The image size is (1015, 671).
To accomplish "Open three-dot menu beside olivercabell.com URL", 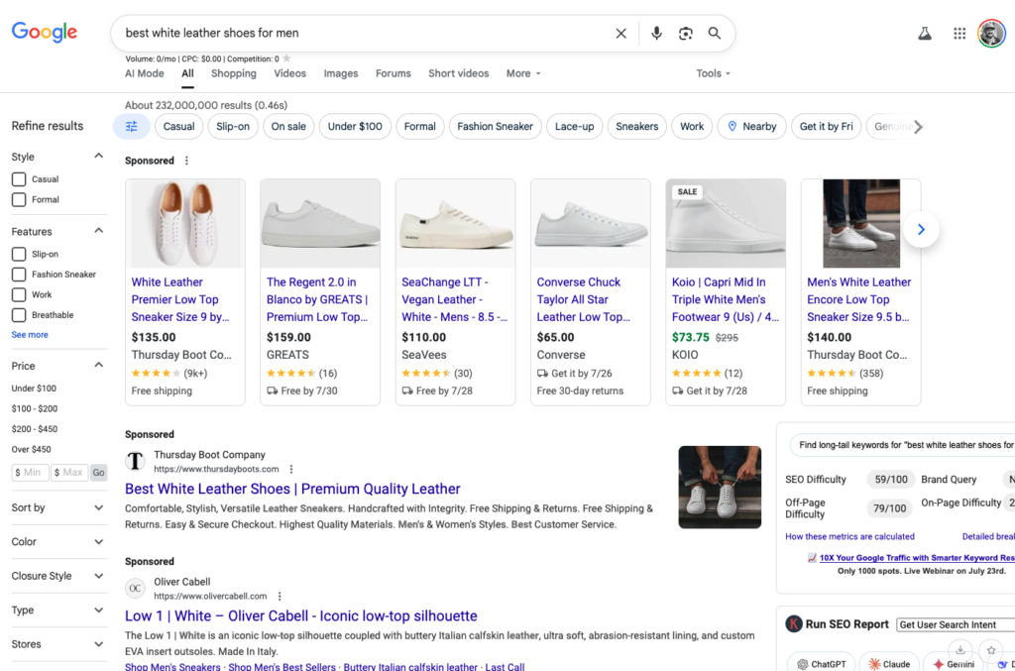I will coord(280,596).
